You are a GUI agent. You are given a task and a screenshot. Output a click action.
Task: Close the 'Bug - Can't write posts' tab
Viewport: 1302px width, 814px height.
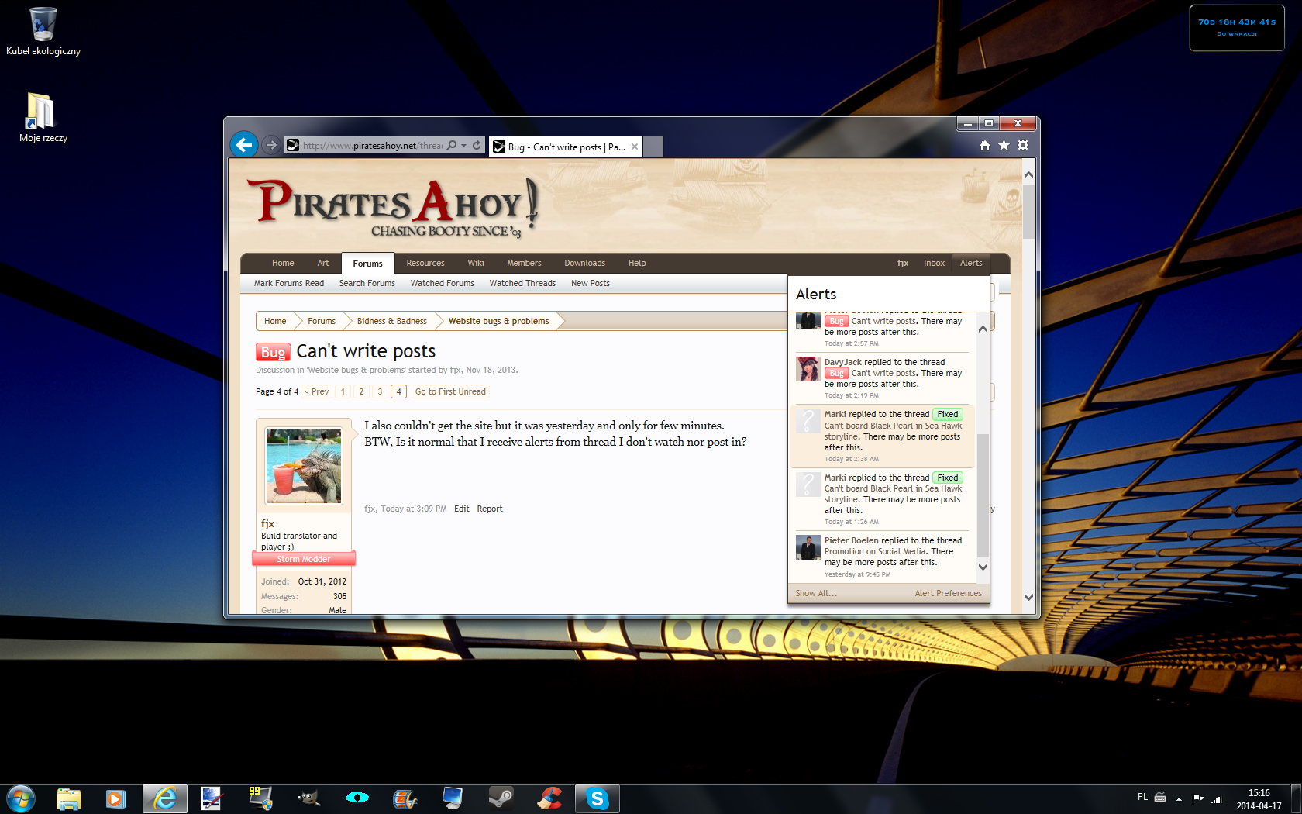[x=635, y=147]
